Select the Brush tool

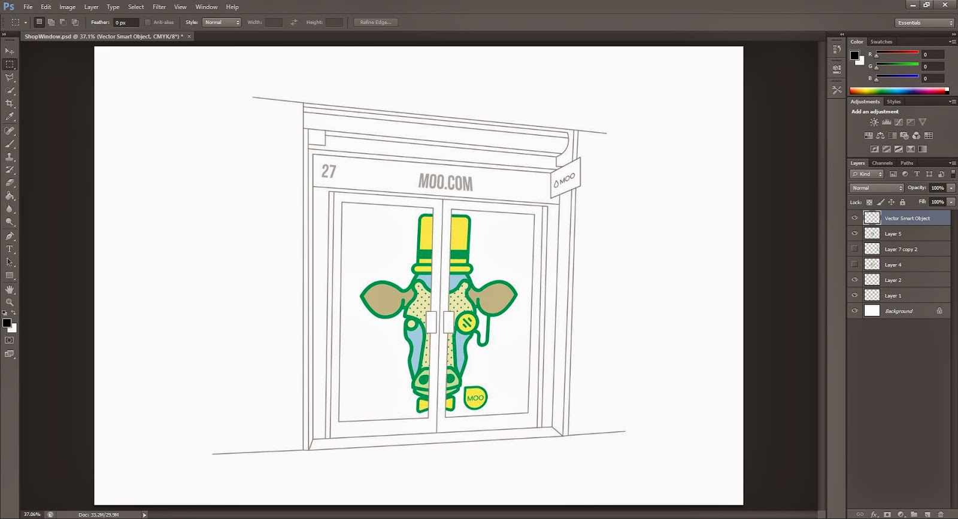pos(10,144)
